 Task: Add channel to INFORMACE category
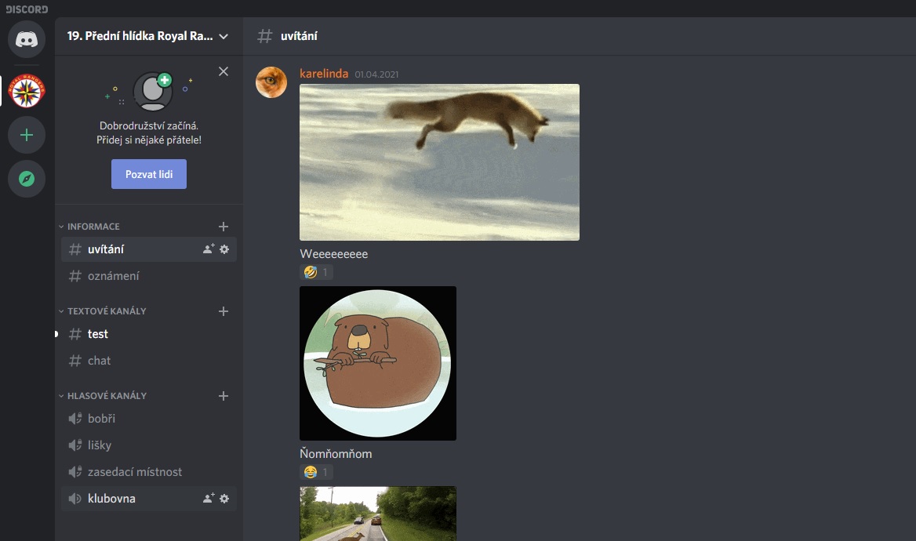[224, 227]
